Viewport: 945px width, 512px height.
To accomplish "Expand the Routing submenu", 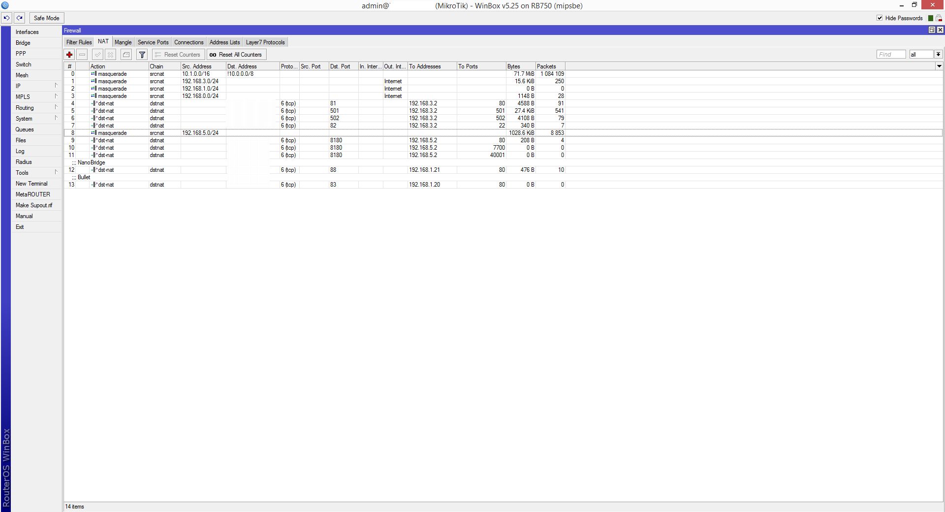I will 36,108.
